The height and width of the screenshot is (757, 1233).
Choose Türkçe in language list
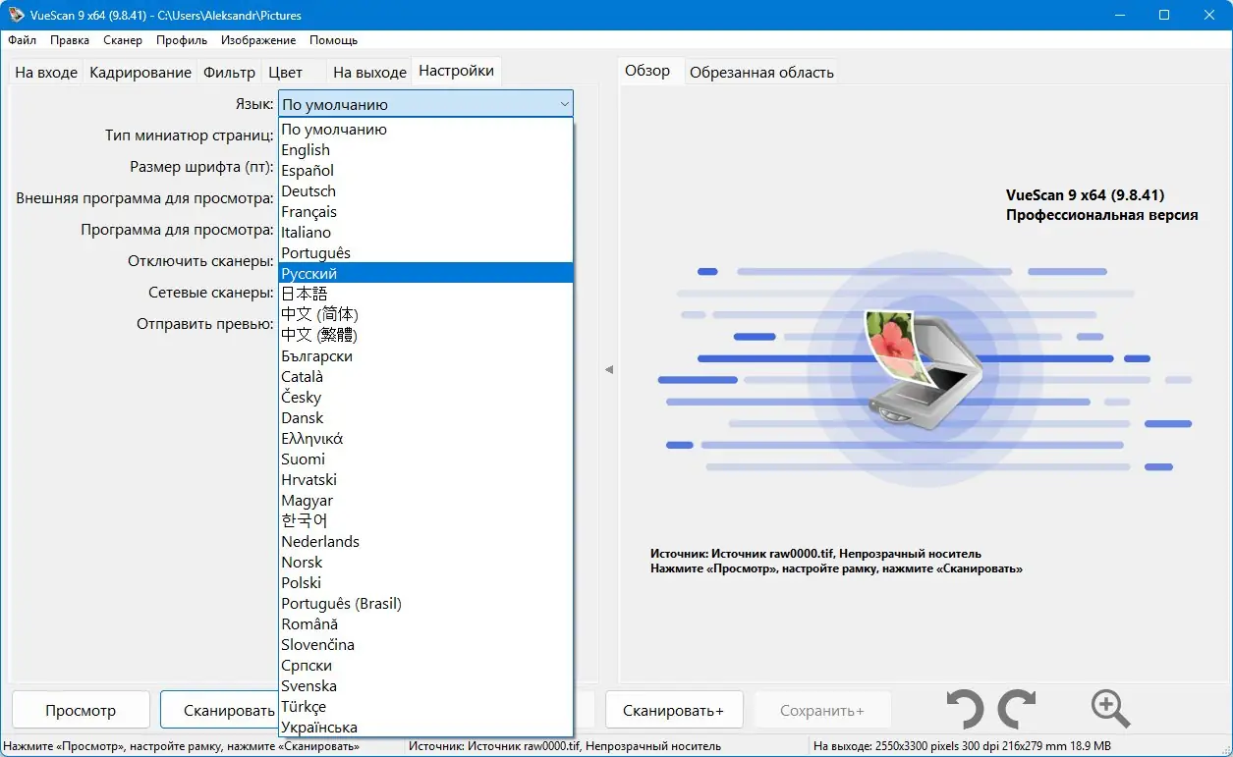click(x=425, y=706)
